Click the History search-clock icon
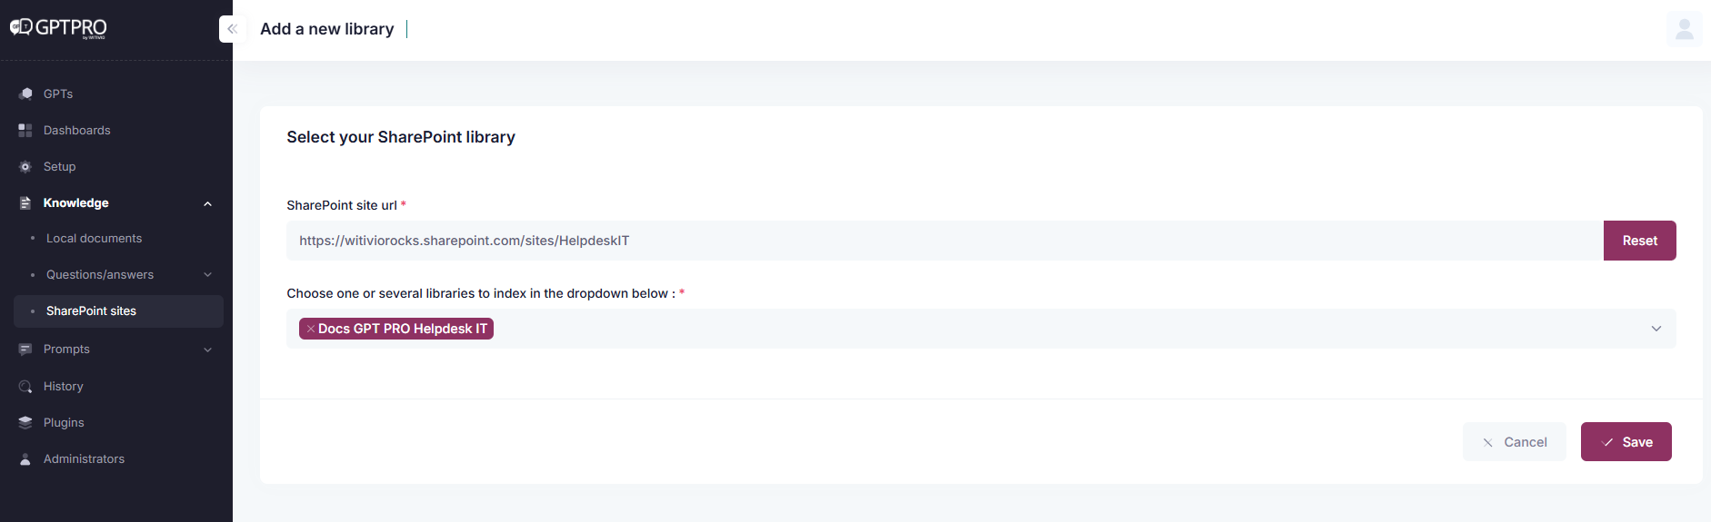 pyautogui.click(x=25, y=387)
